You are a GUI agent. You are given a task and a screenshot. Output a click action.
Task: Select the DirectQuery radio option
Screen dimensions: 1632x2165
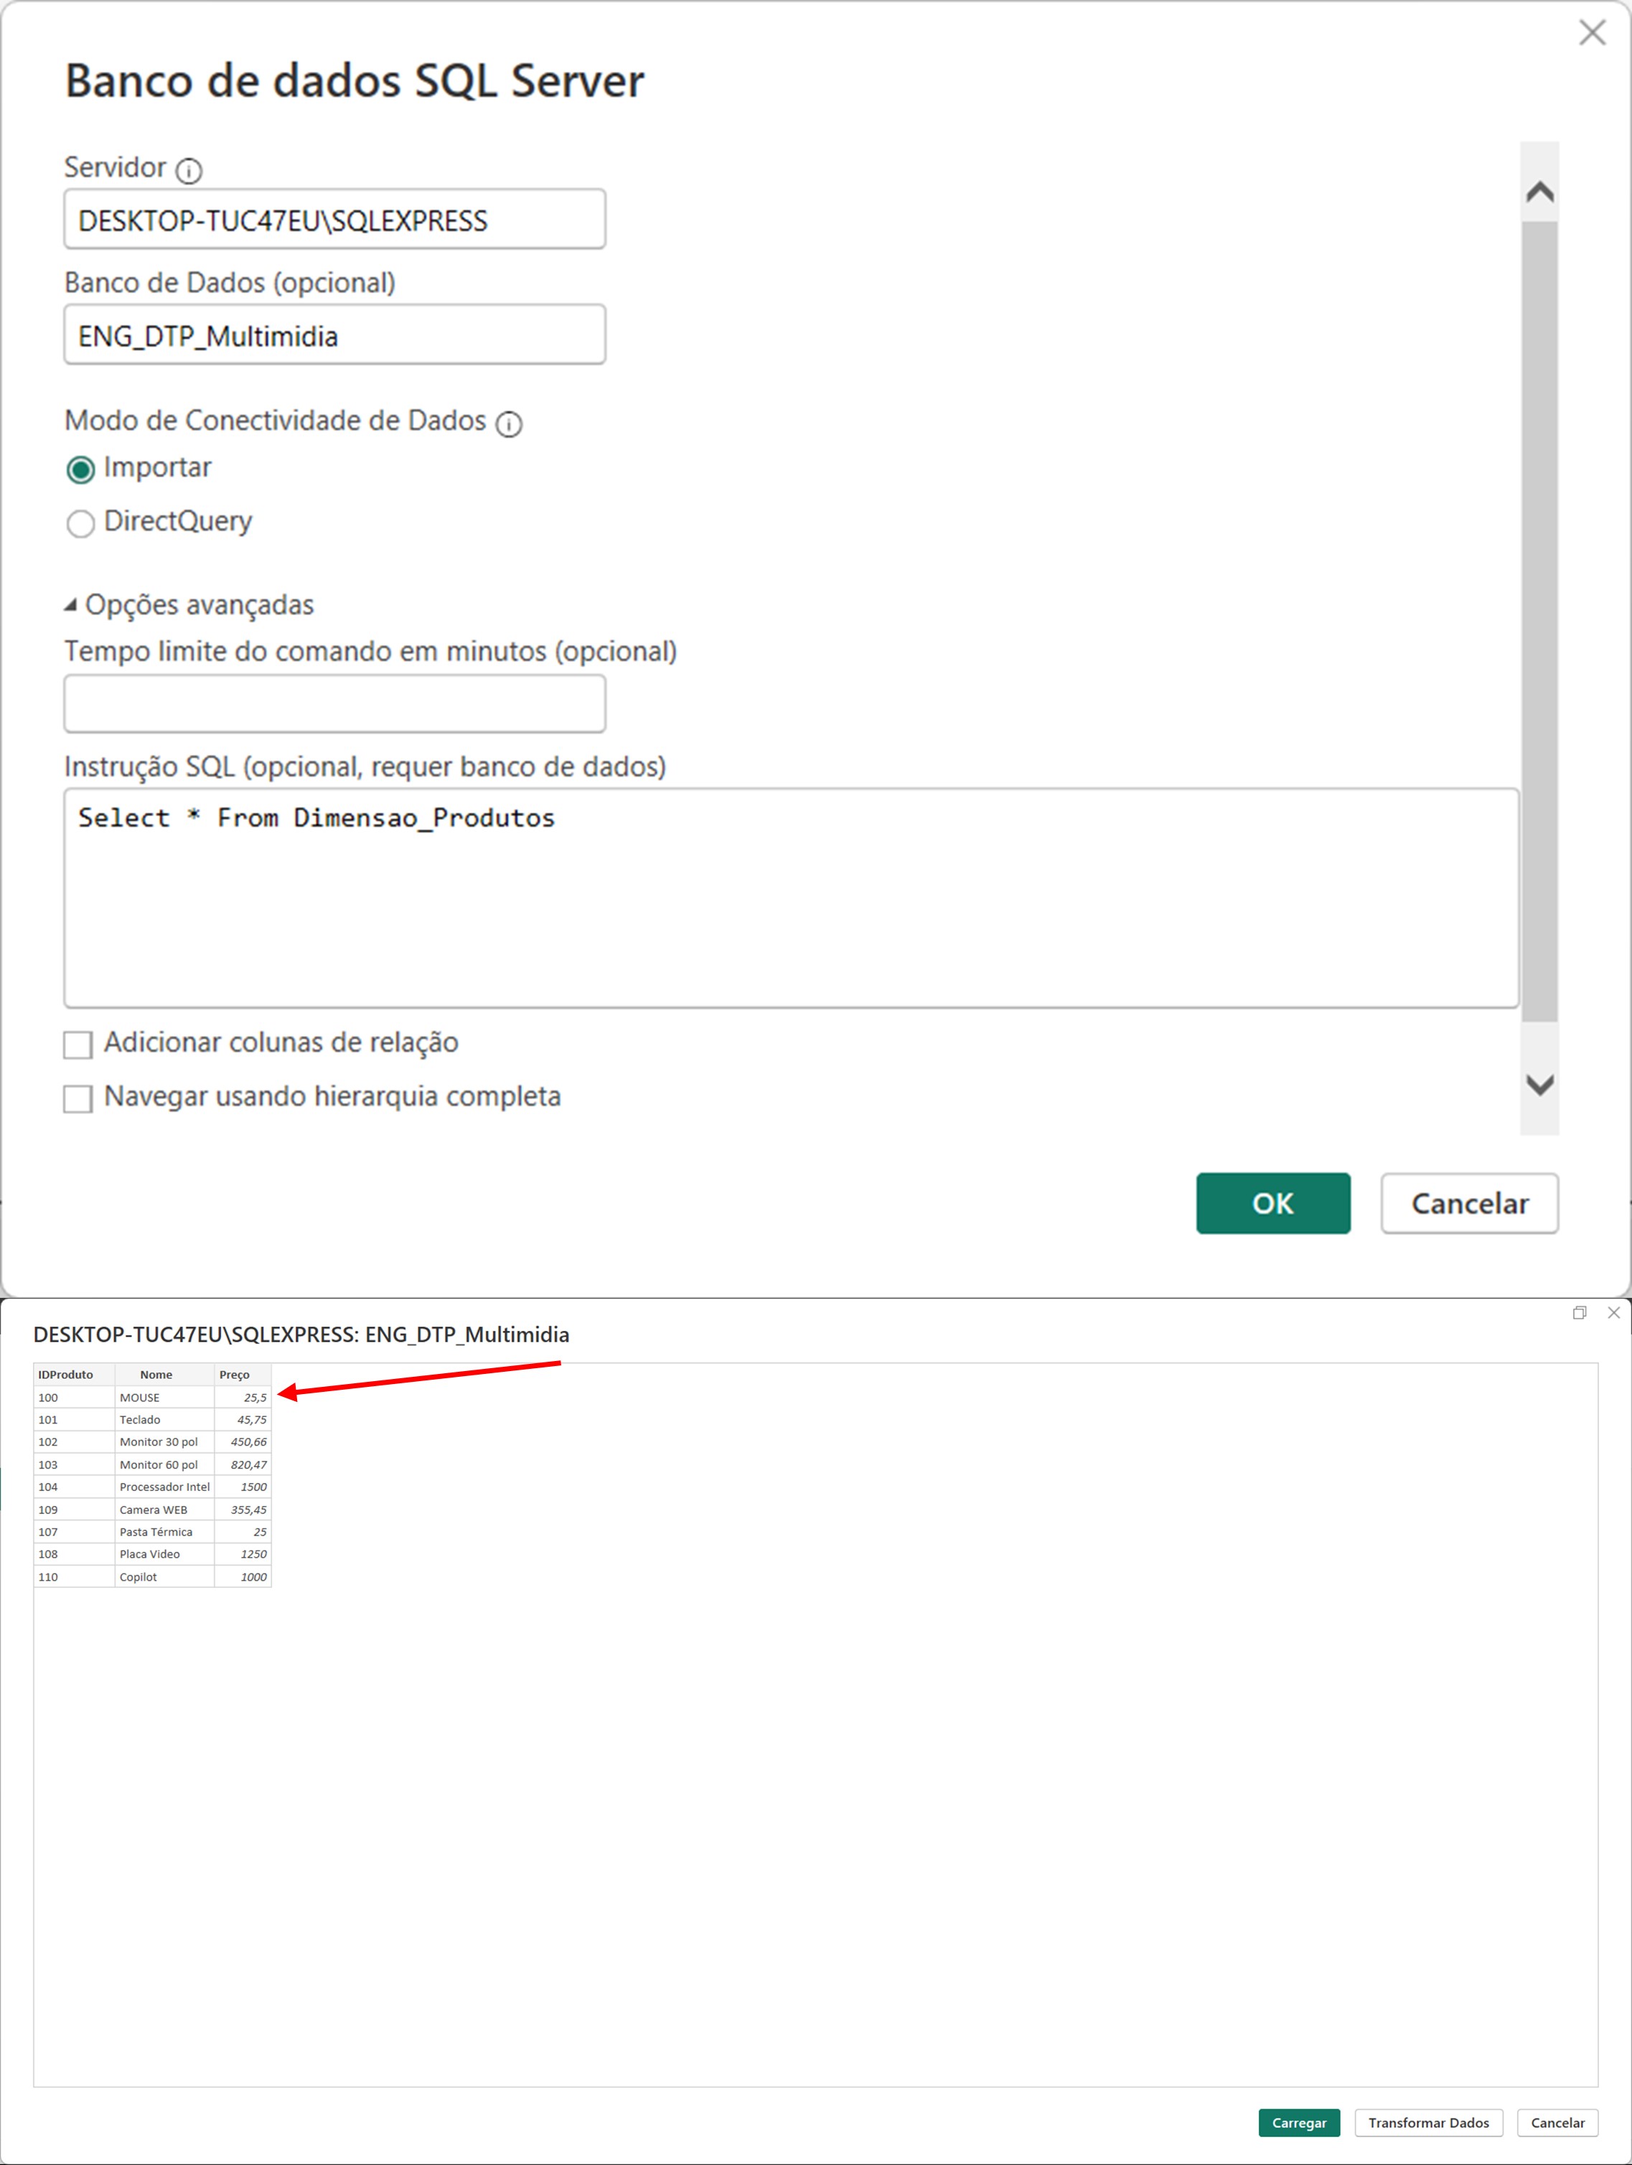pyautogui.click(x=80, y=523)
